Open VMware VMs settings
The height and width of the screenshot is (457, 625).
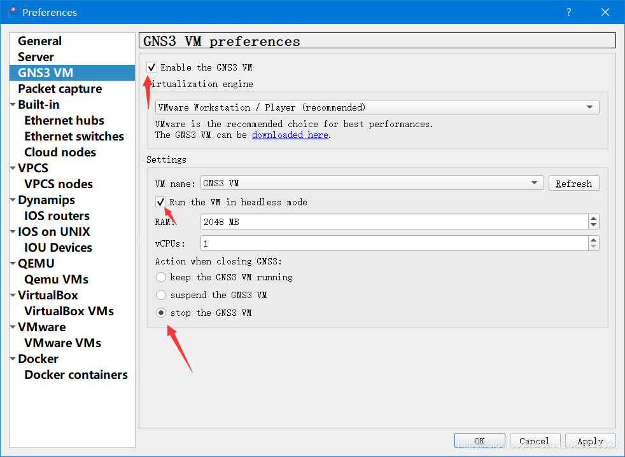coord(62,343)
